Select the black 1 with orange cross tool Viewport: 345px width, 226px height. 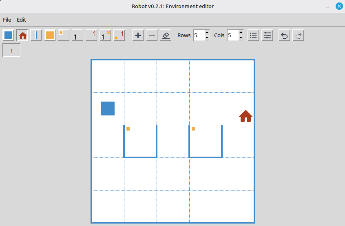coord(105,35)
